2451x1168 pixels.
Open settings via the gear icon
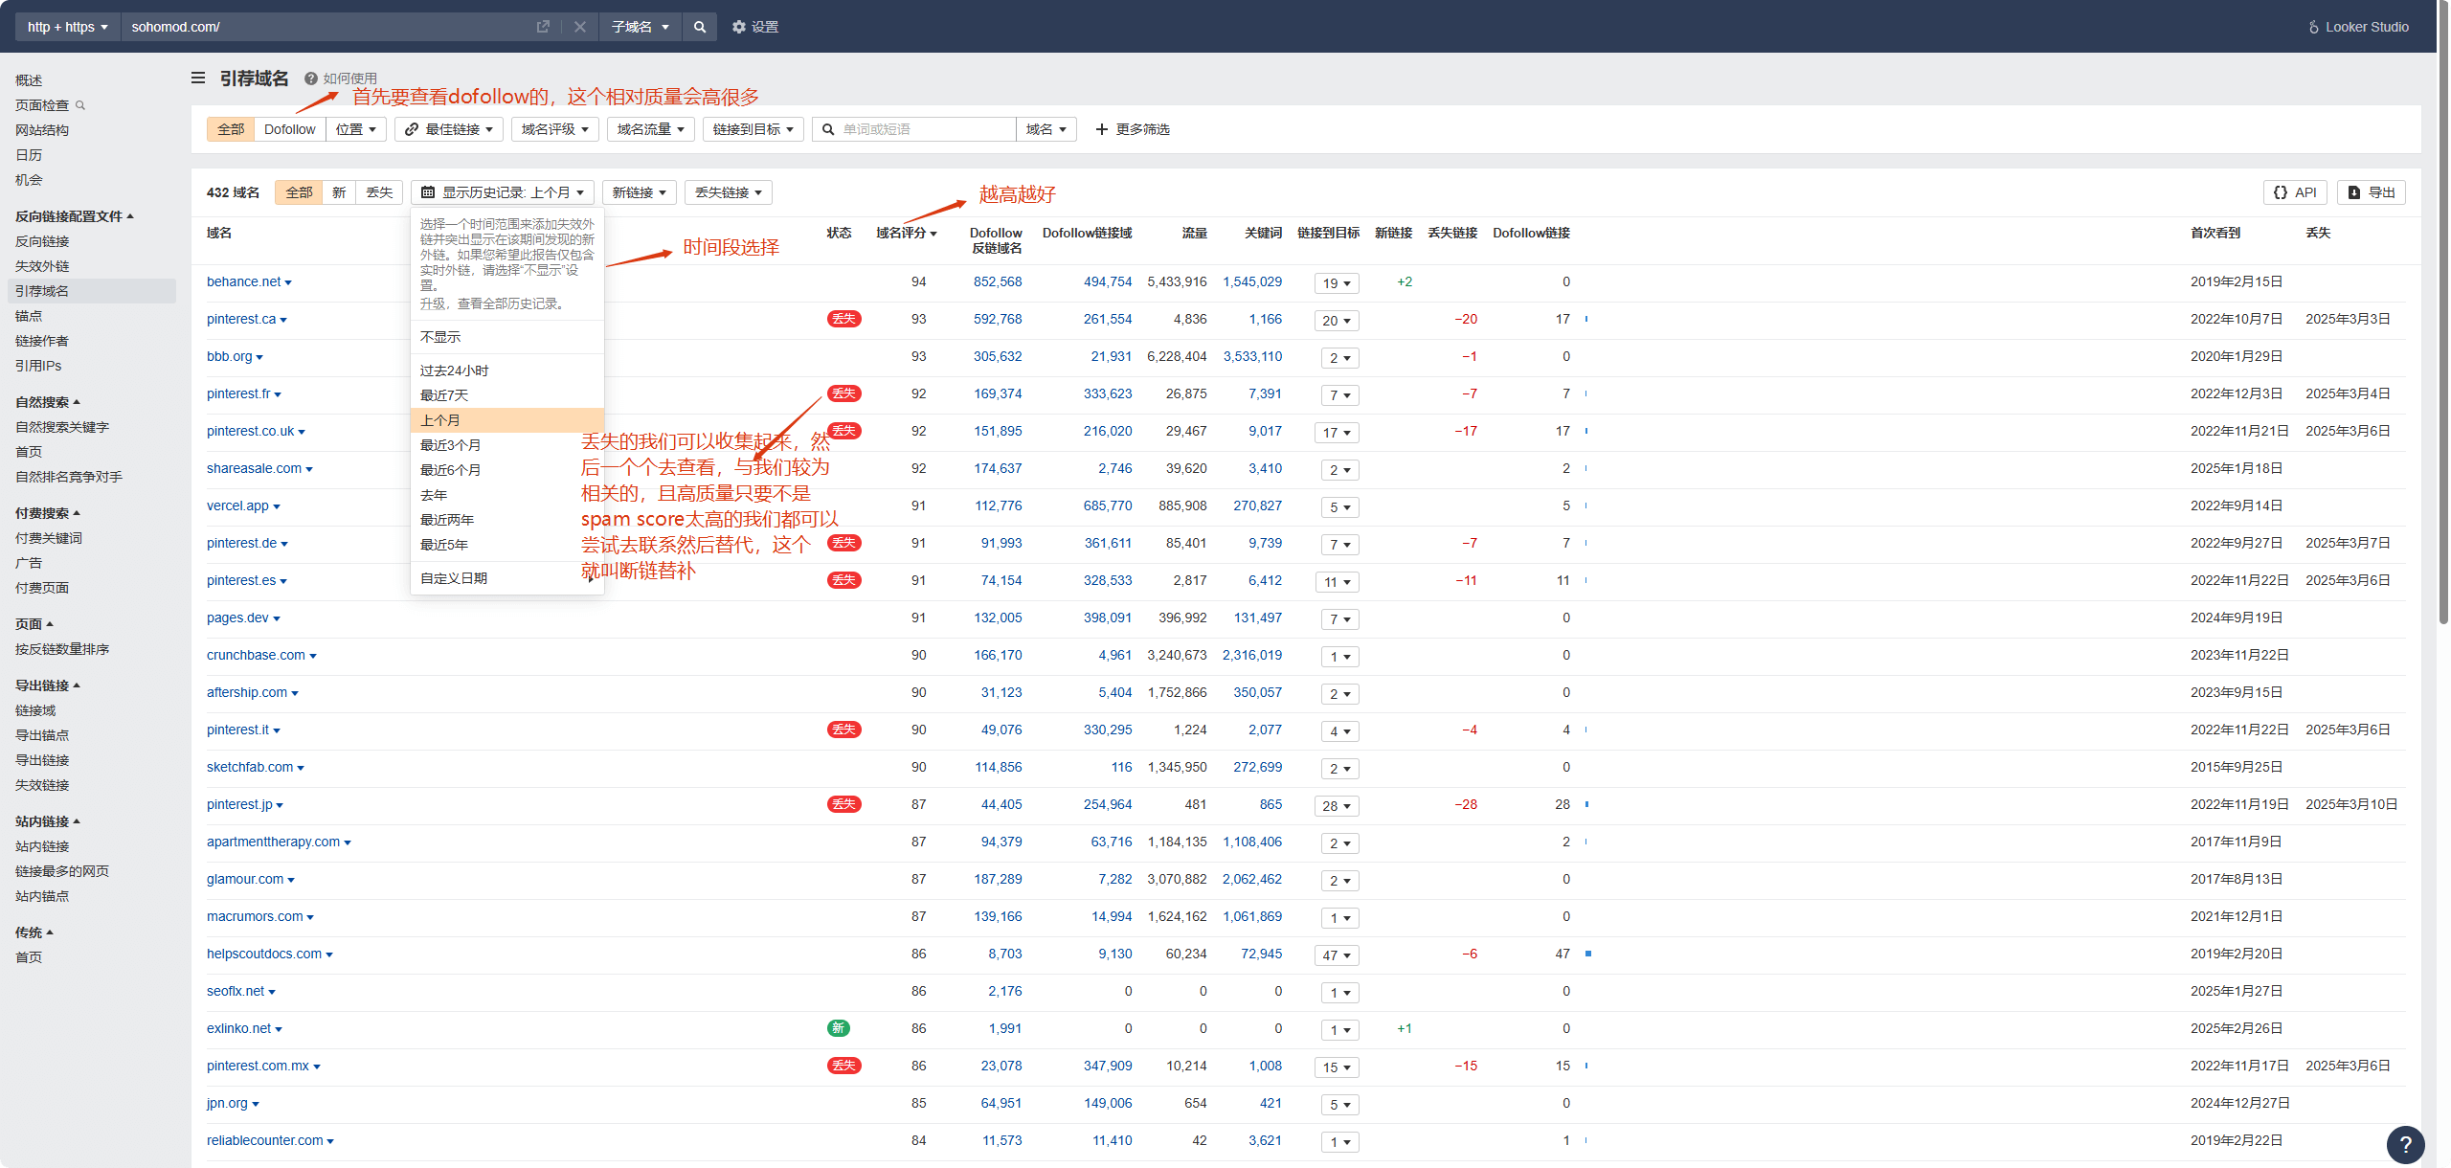point(738,27)
